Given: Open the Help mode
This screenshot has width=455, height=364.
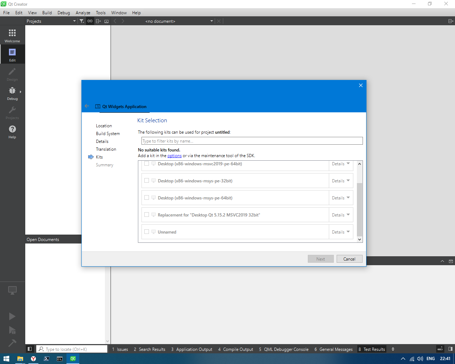Looking at the screenshot, I should (x=12, y=132).
